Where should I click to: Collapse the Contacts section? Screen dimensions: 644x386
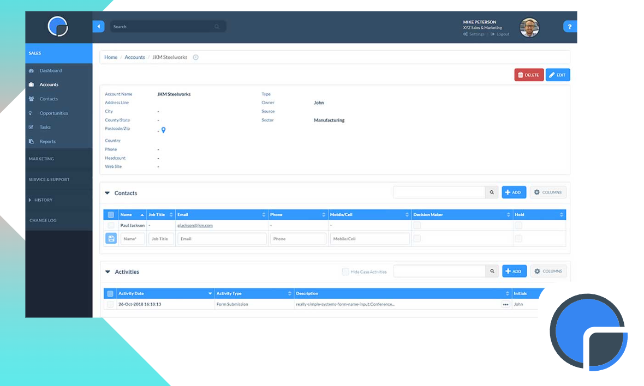[x=107, y=193]
